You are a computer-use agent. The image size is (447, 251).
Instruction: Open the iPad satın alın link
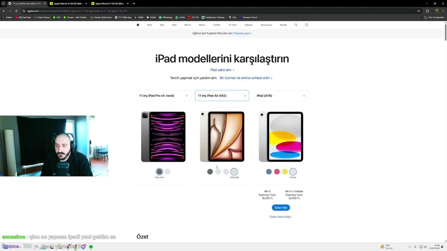click(x=222, y=70)
